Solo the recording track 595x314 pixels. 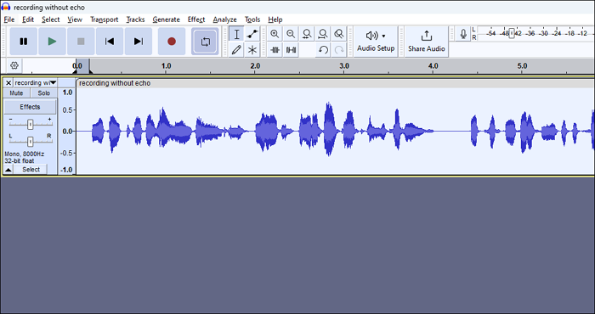pos(43,93)
